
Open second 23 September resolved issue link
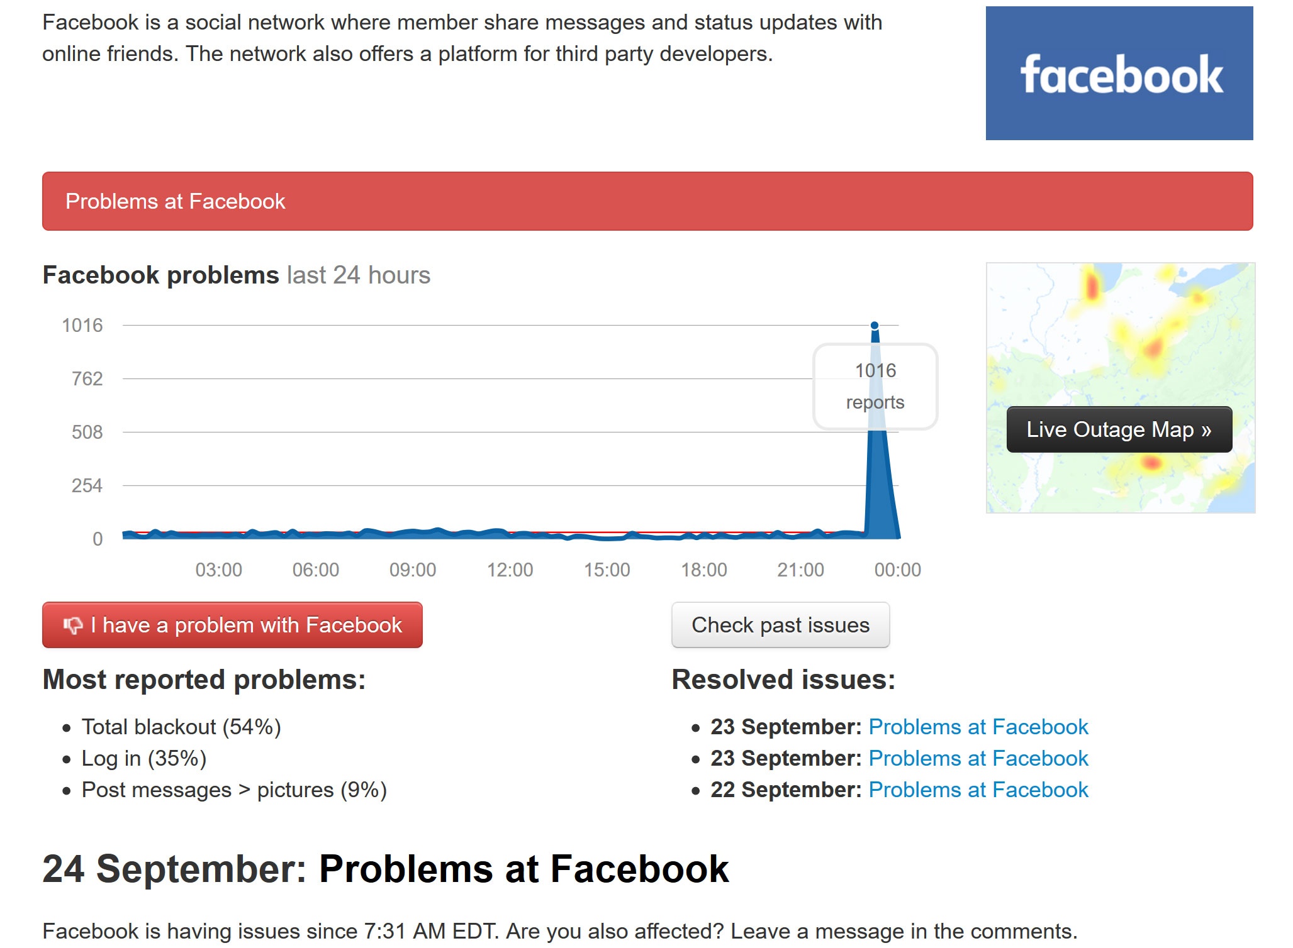tap(978, 758)
